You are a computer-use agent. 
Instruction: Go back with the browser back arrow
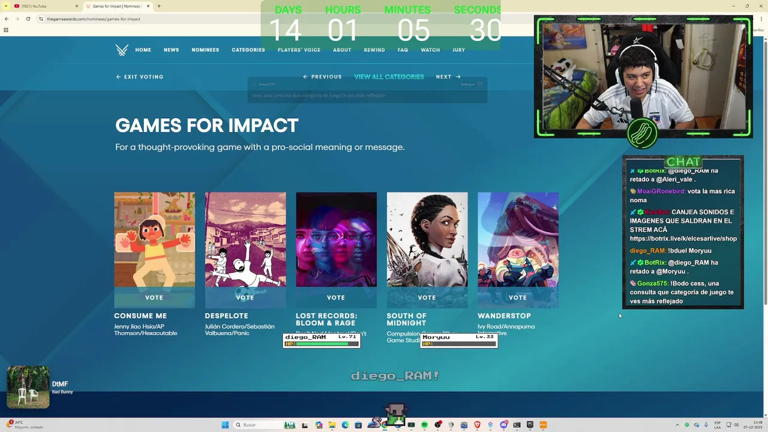coord(7,19)
